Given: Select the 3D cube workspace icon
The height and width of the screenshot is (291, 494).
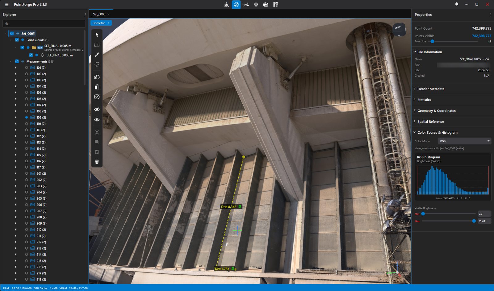Looking at the screenshot, I should 226,5.
